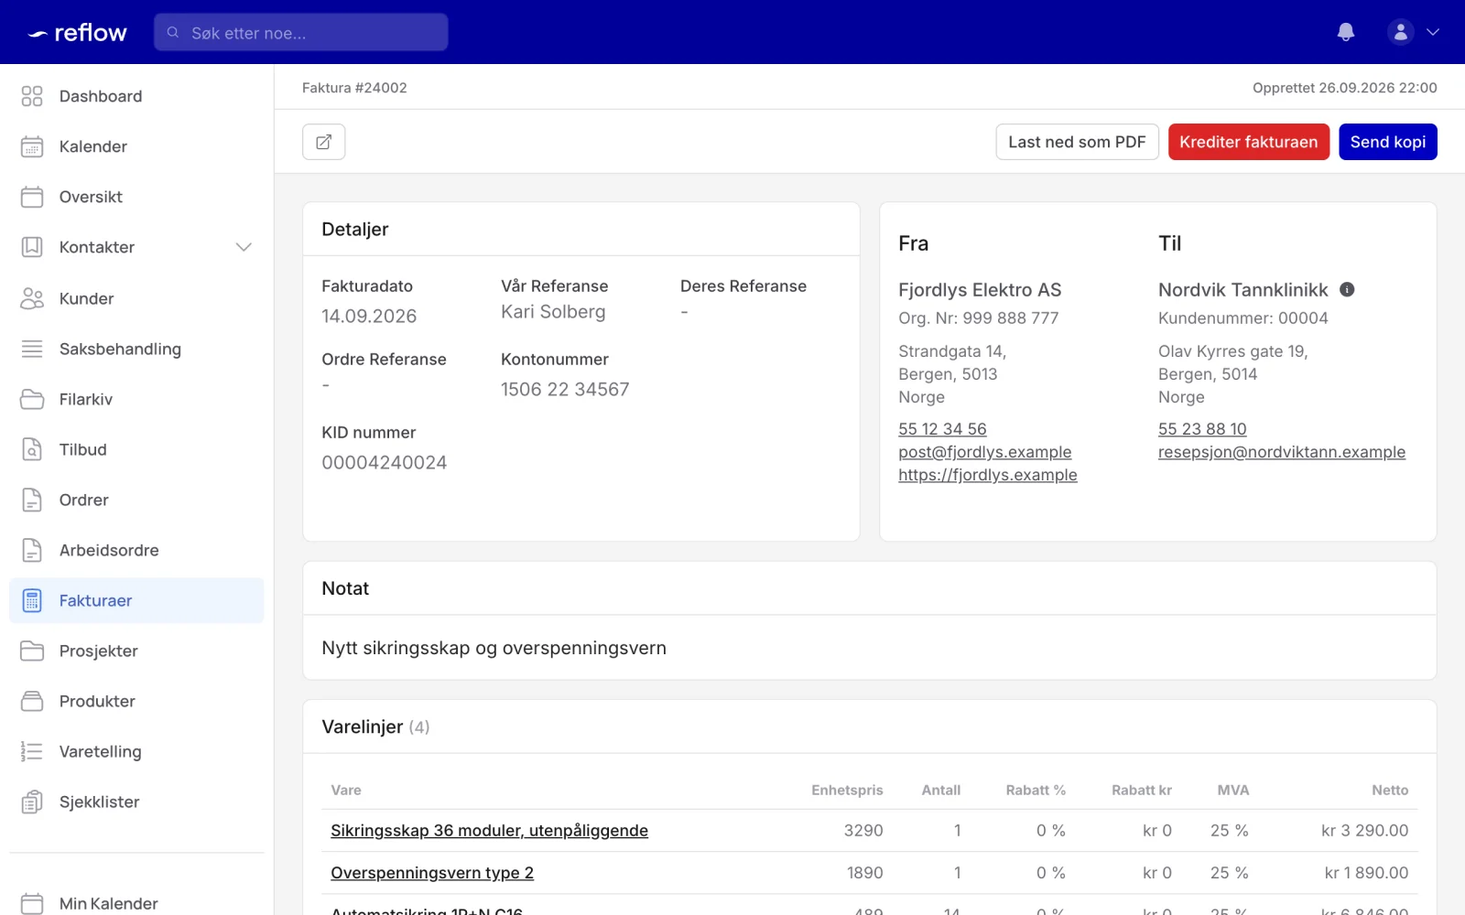Expand the Kontakter submenu chevron
This screenshot has height=915, width=1465.
[x=244, y=247]
